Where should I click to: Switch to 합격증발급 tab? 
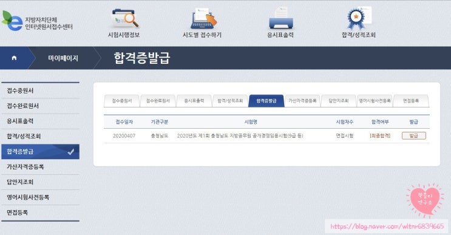266,101
